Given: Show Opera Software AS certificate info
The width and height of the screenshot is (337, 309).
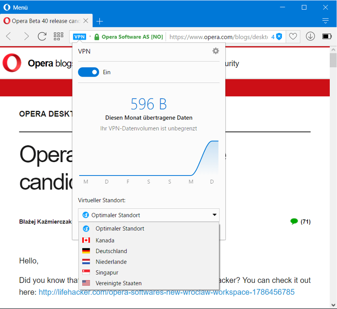Looking at the screenshot, I should (x=129, y=37).
